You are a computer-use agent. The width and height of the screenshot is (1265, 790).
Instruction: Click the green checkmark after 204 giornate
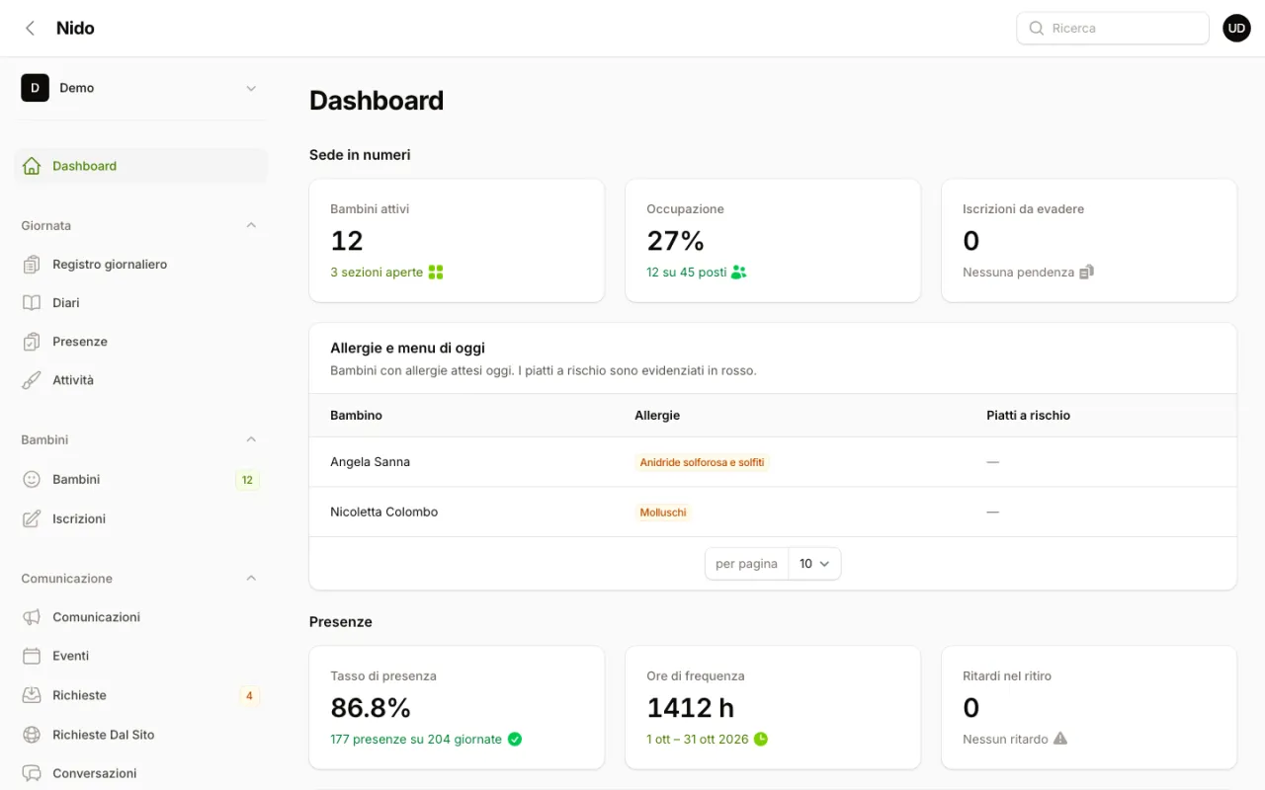(514, 739)
